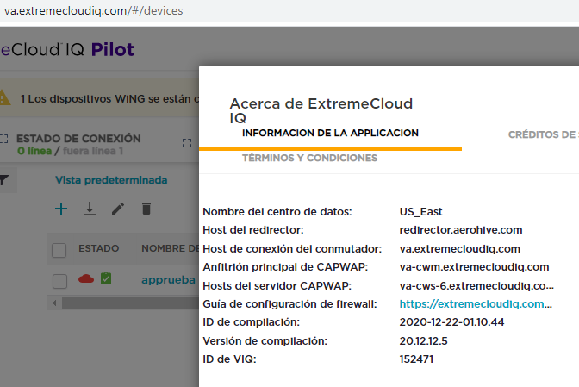Image resolution: width=579 pixels, height=387 pixels.
Task: Open the Información de la Applicación tab
Action: pyautogui.click(x=330, y=134)
